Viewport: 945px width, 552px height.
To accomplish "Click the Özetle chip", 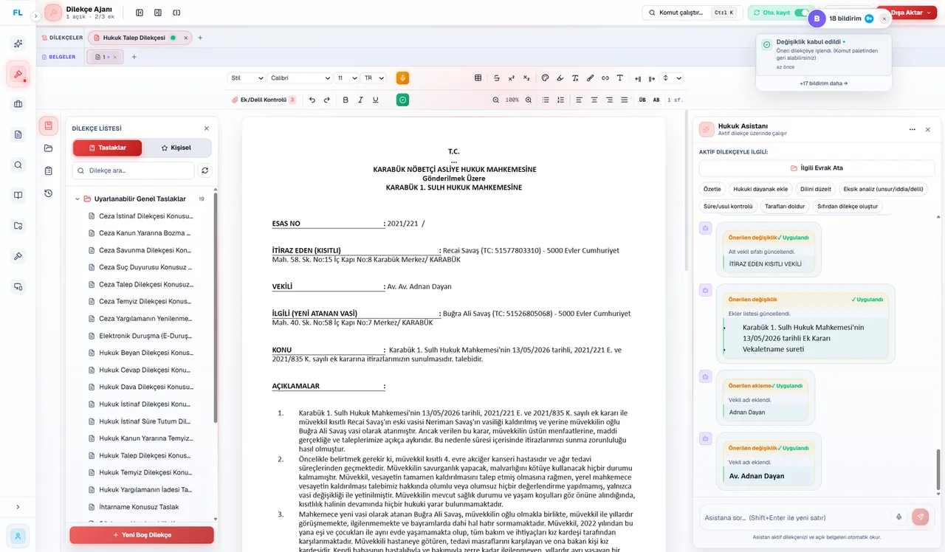I will [x=712, y=189].
